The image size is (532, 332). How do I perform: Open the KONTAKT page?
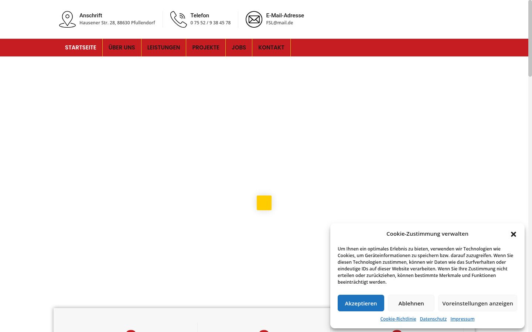(271, 48)
